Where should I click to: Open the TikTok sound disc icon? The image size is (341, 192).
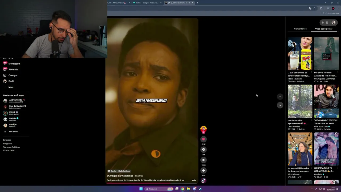click(x=203, y=181)
